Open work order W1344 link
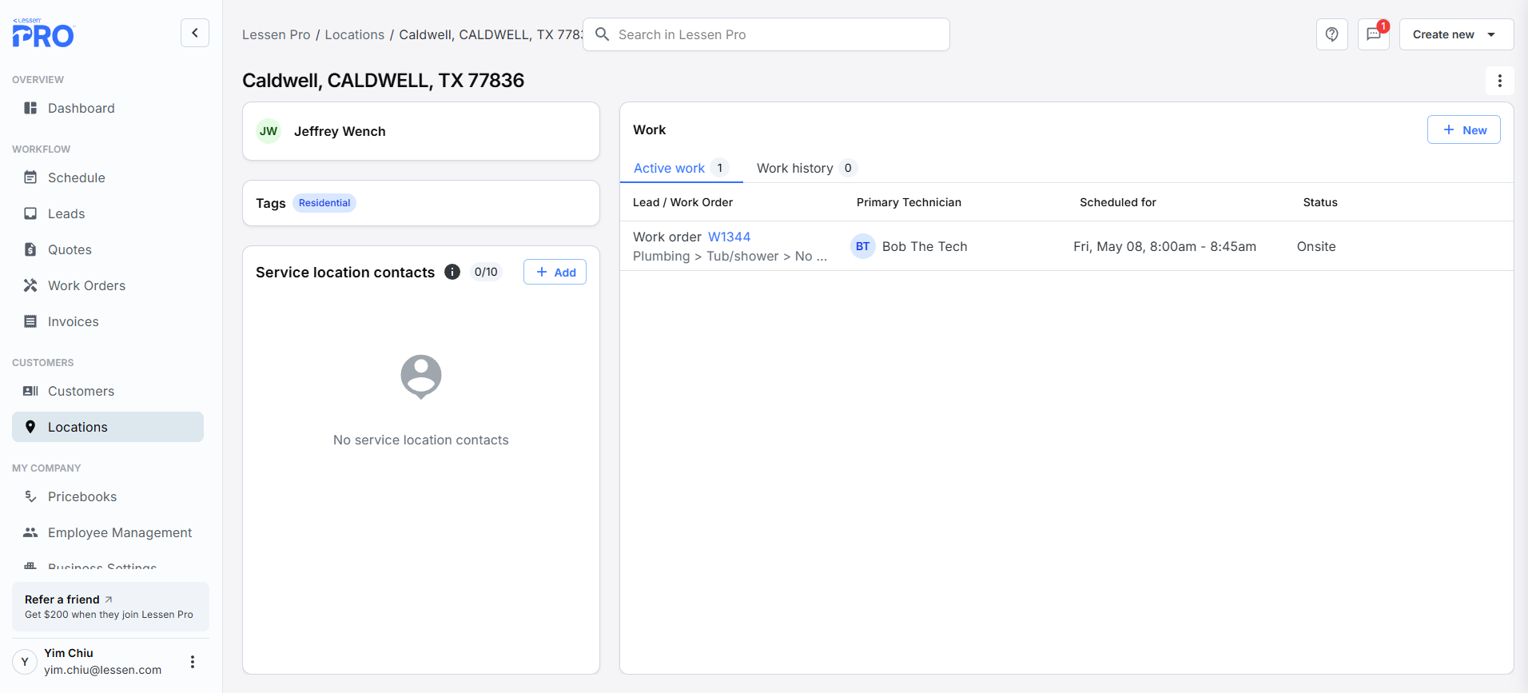The height and width of the screenshot is (693, 1528). click(730, 237)
